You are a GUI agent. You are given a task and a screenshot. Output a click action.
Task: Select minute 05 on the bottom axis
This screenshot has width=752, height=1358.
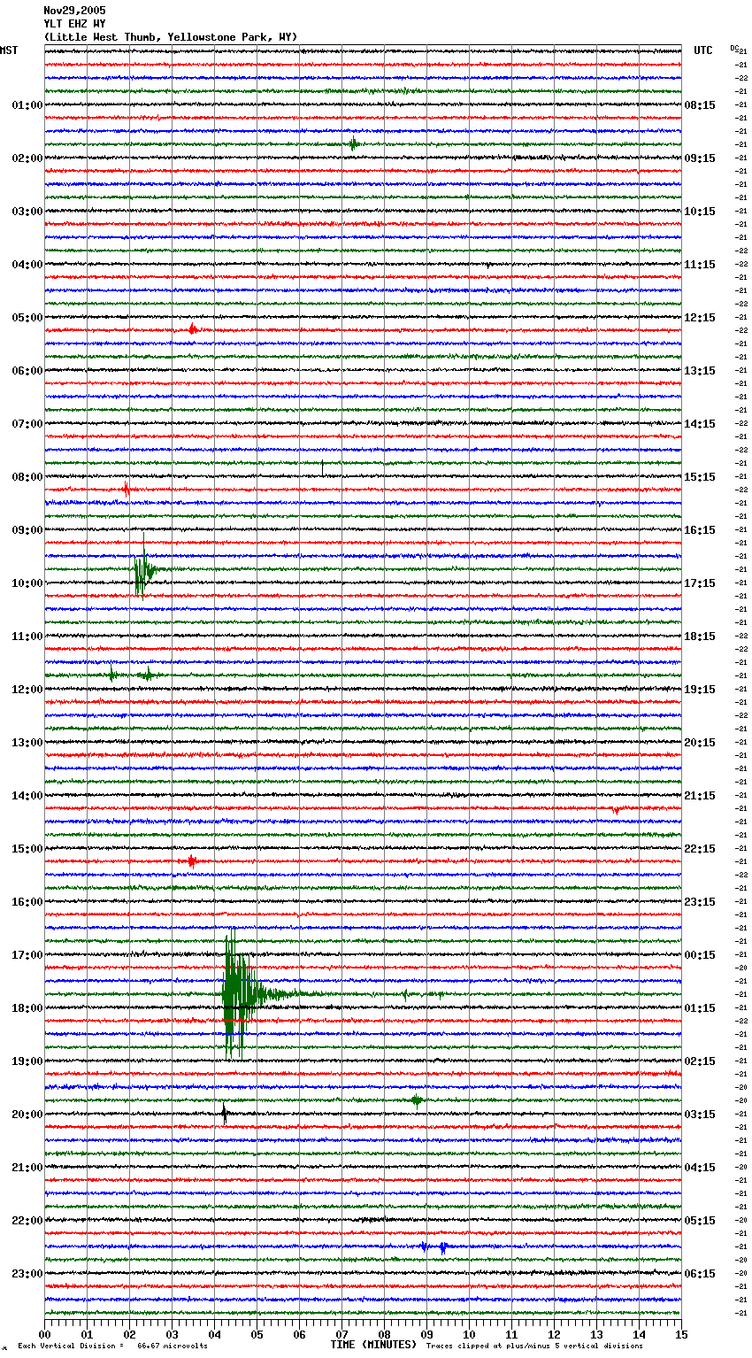257,1334
